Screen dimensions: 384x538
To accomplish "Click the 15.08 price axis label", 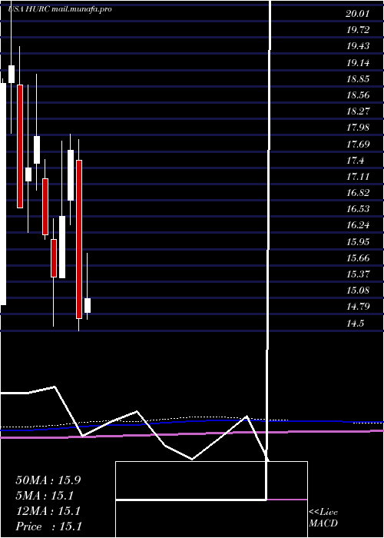I will pos(358,291).
